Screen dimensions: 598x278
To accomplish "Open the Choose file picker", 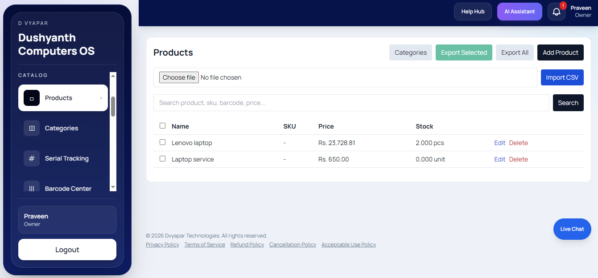I will pyautogui.click(x=178, y=77).
